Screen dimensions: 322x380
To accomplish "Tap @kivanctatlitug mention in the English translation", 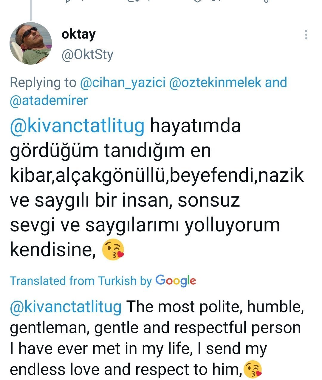I will point(66,307).
